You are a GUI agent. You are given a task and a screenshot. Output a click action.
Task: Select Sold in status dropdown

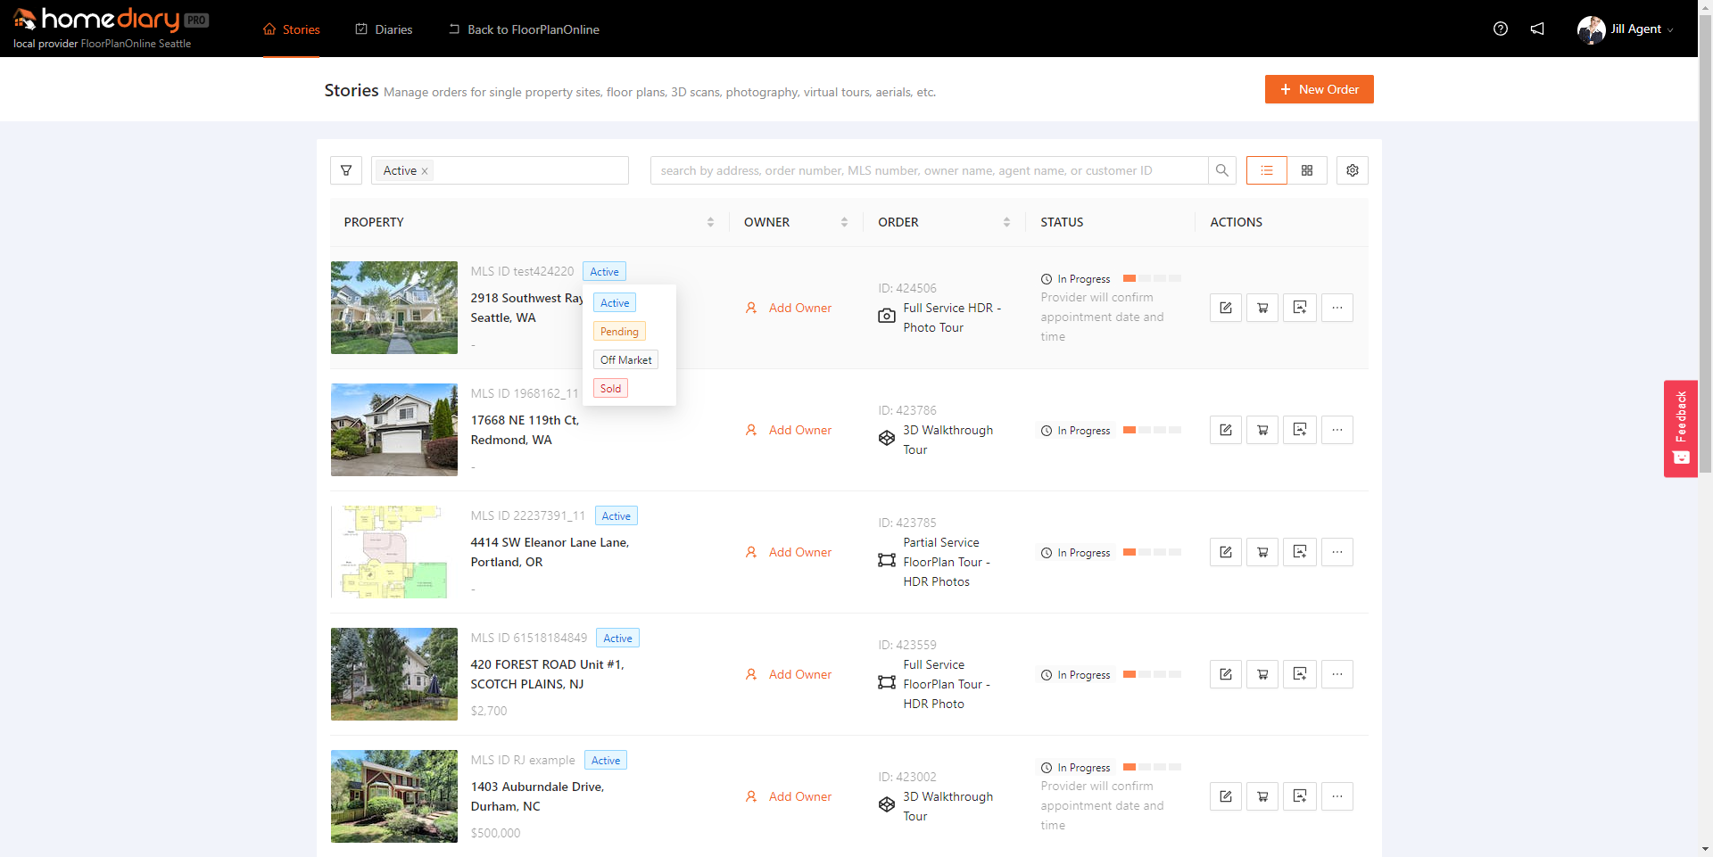click(x=610, y=389)
